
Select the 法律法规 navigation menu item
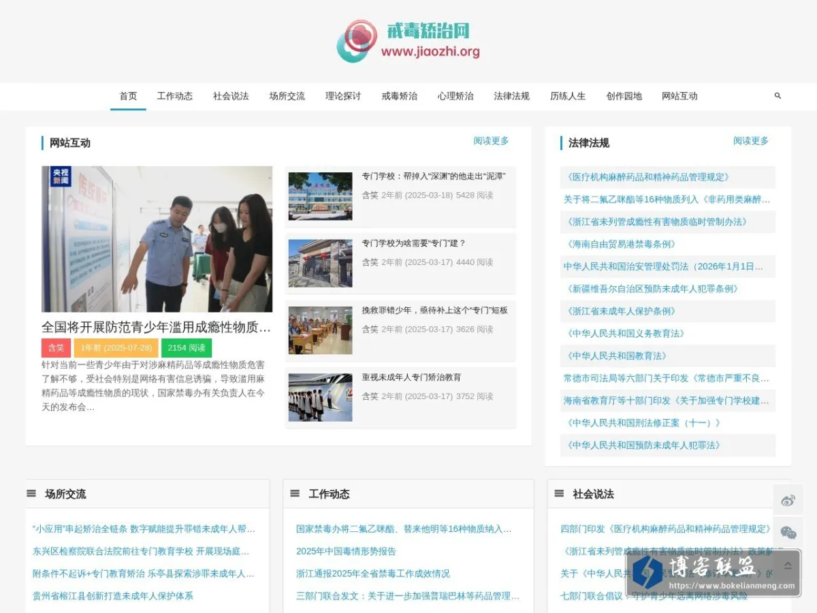point(512,96)
